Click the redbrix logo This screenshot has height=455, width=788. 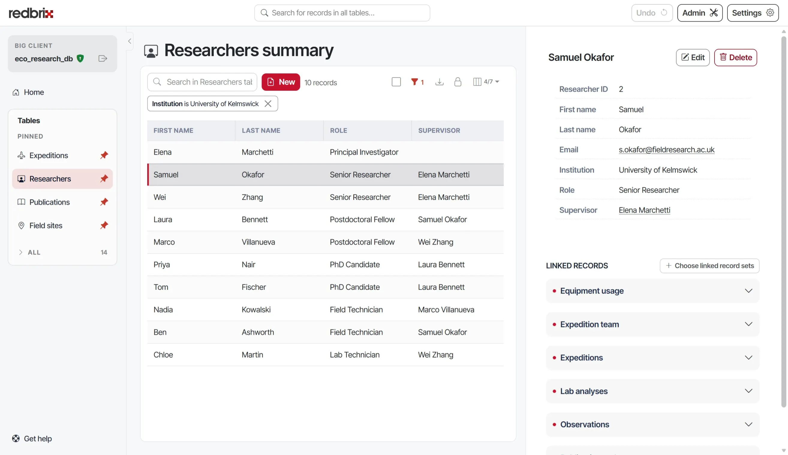point(31,13)
